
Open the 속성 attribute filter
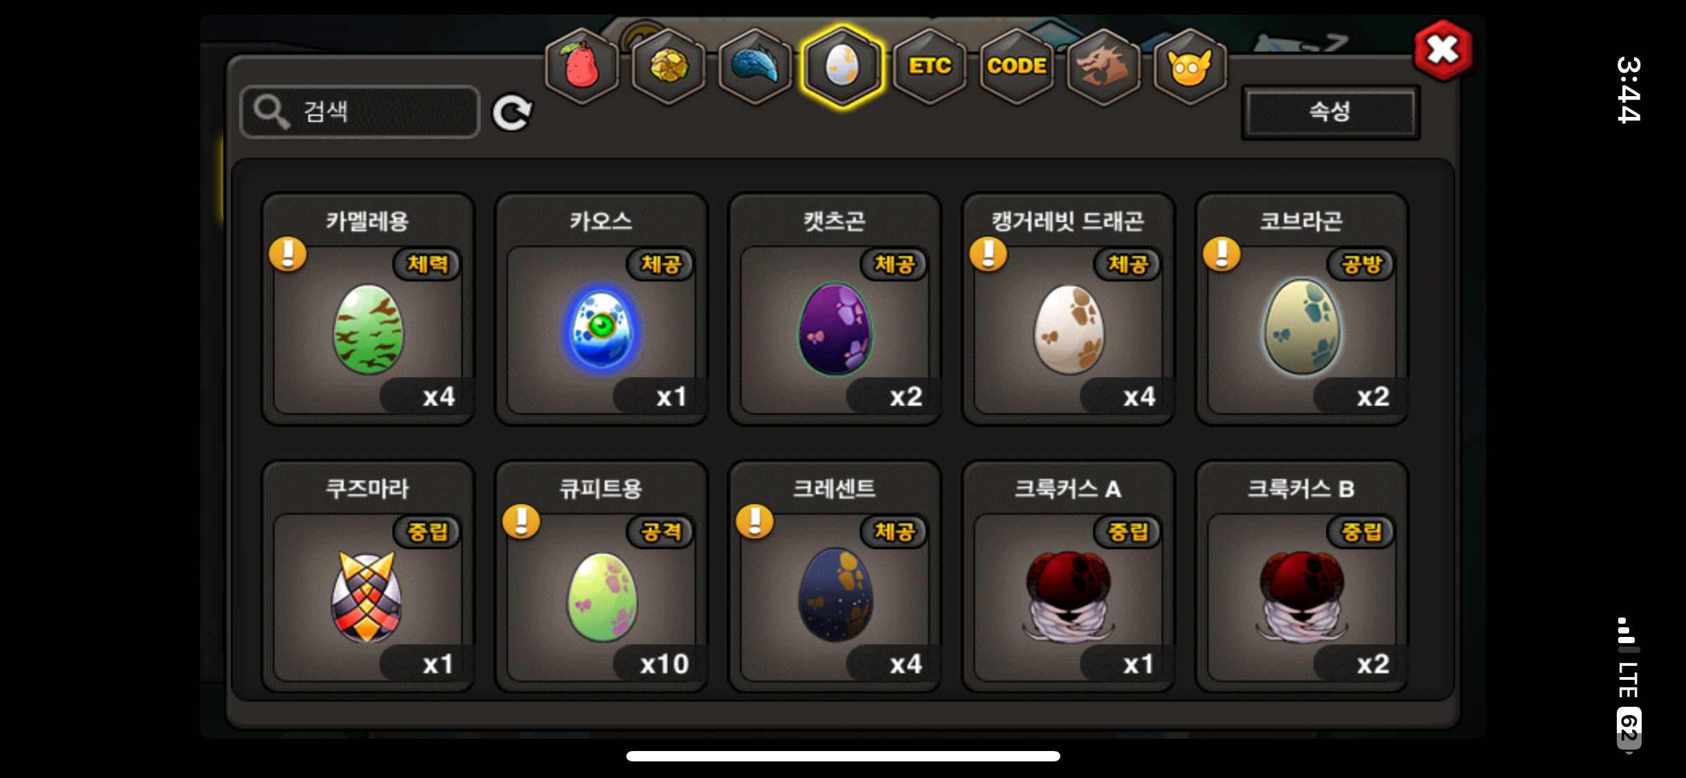tap(1330, 112)
